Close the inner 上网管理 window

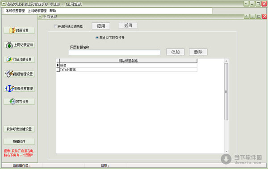click(x=264, y=16)
